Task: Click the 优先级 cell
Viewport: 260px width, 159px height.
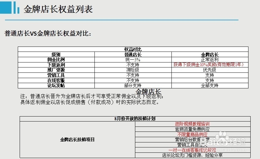Action: tap(210, 70)
